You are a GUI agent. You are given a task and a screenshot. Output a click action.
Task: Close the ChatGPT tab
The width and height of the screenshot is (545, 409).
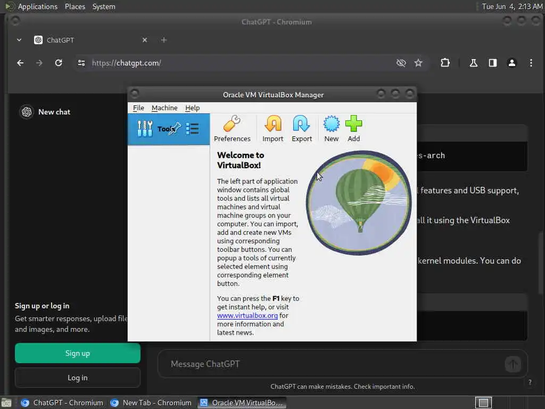click(145, 40)
